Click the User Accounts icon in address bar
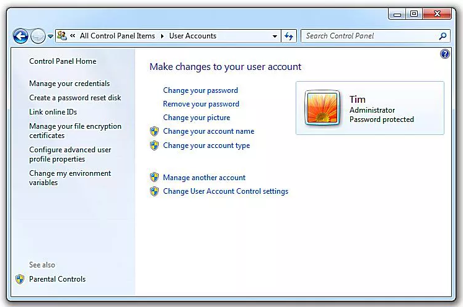Image resolution: width=463 pixels, height=307 pixels. point(62,36)
